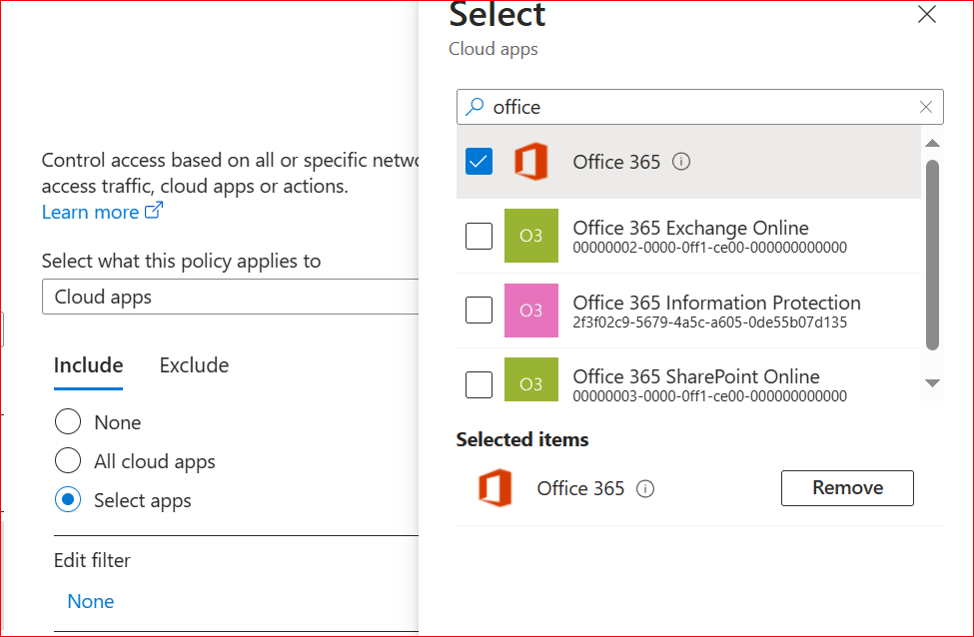Uncheck the Office 365 checkbox
Viewport: 974px width, 637px height.
tap(480, 162)
